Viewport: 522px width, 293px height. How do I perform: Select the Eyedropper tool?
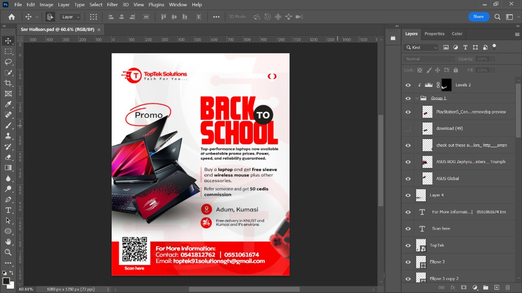point(8,104)
